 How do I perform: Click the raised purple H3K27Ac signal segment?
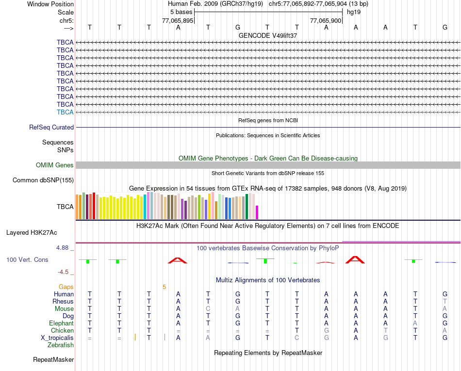(401, 242)
